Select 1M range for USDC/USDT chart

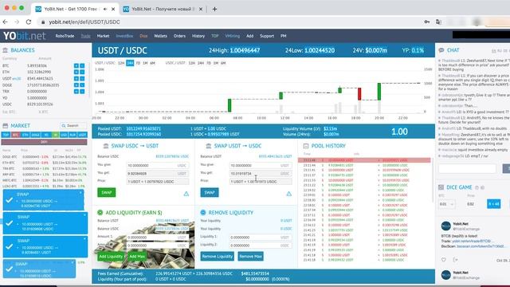[x=216, y=63]
